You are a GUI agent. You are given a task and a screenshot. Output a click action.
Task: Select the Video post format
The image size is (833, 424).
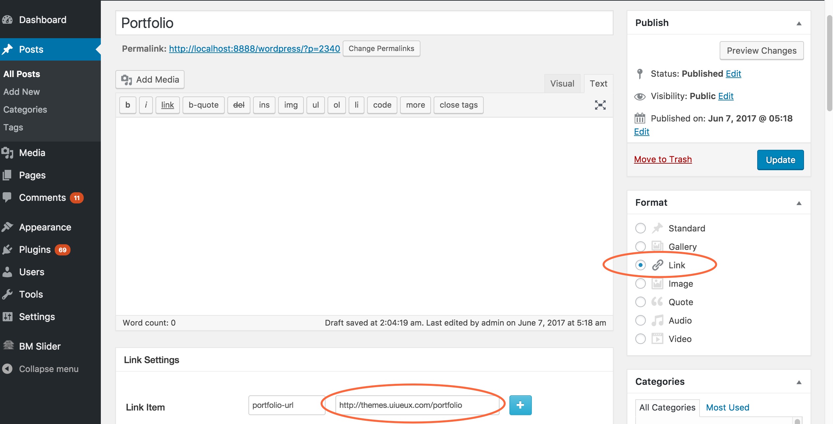click(x=640, y=338)
